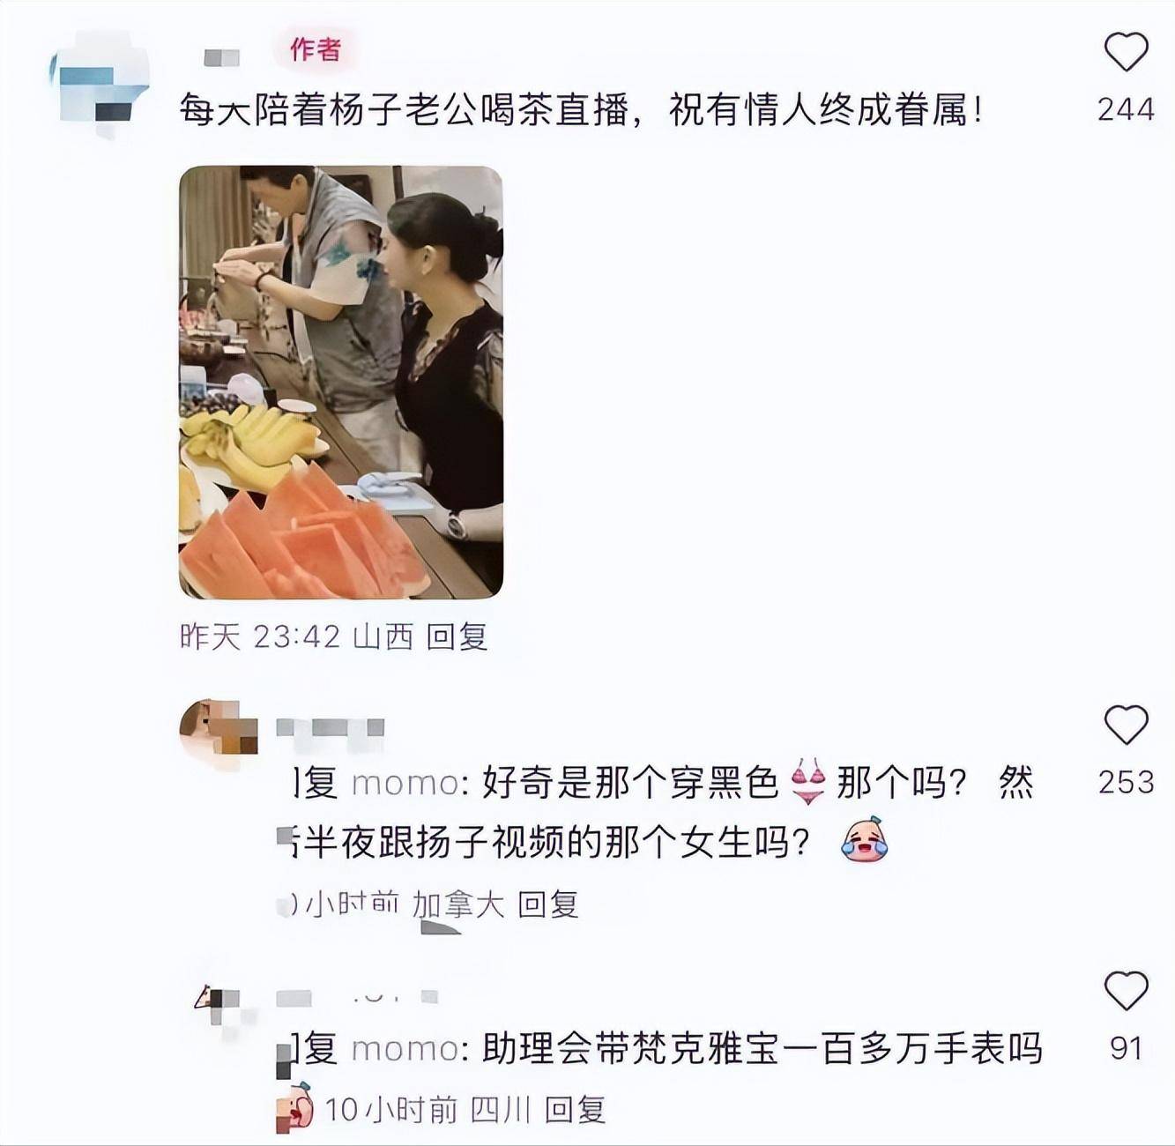Click the blurred username of the 加拿大 commenter
Viewport: 1175px width, 1146px height.
(x=331, y=728)
